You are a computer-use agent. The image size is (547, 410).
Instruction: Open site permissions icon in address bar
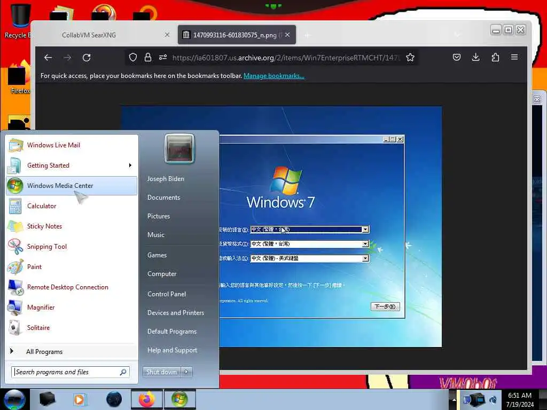pos(163,57)
